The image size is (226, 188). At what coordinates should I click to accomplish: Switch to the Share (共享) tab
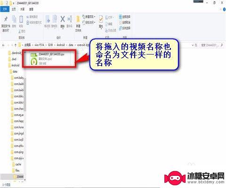tap(23, 9)
